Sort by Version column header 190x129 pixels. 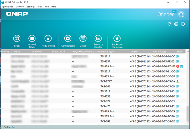[134, 51]
